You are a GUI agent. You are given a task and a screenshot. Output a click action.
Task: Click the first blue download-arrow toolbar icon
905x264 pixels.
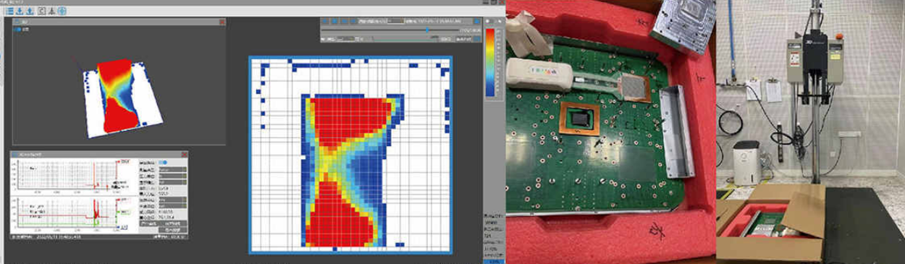[x=20, y=12]
